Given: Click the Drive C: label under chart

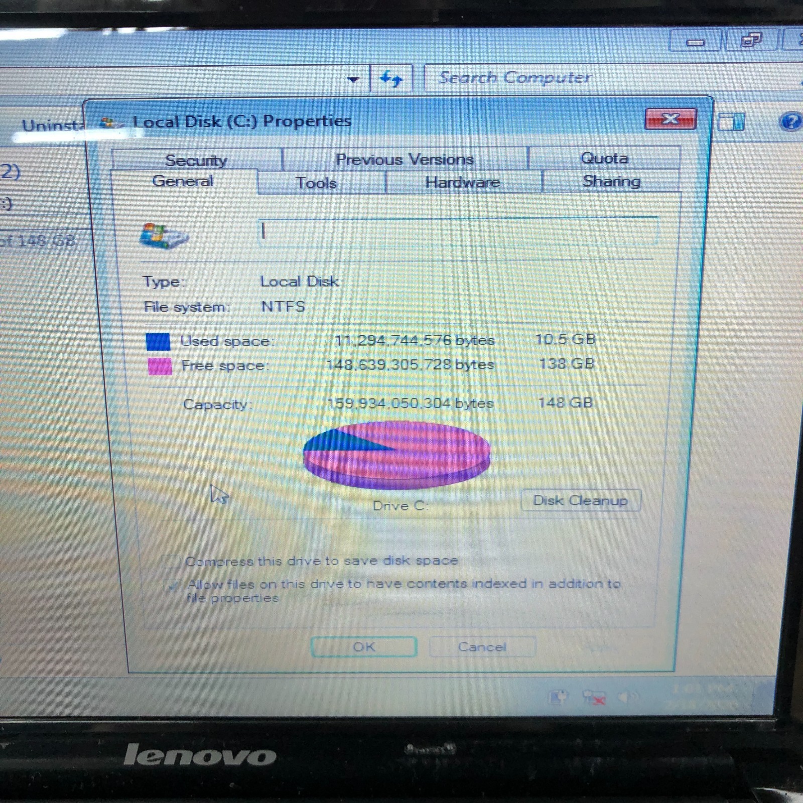Looking at the screenshot, I should [400, 506].
